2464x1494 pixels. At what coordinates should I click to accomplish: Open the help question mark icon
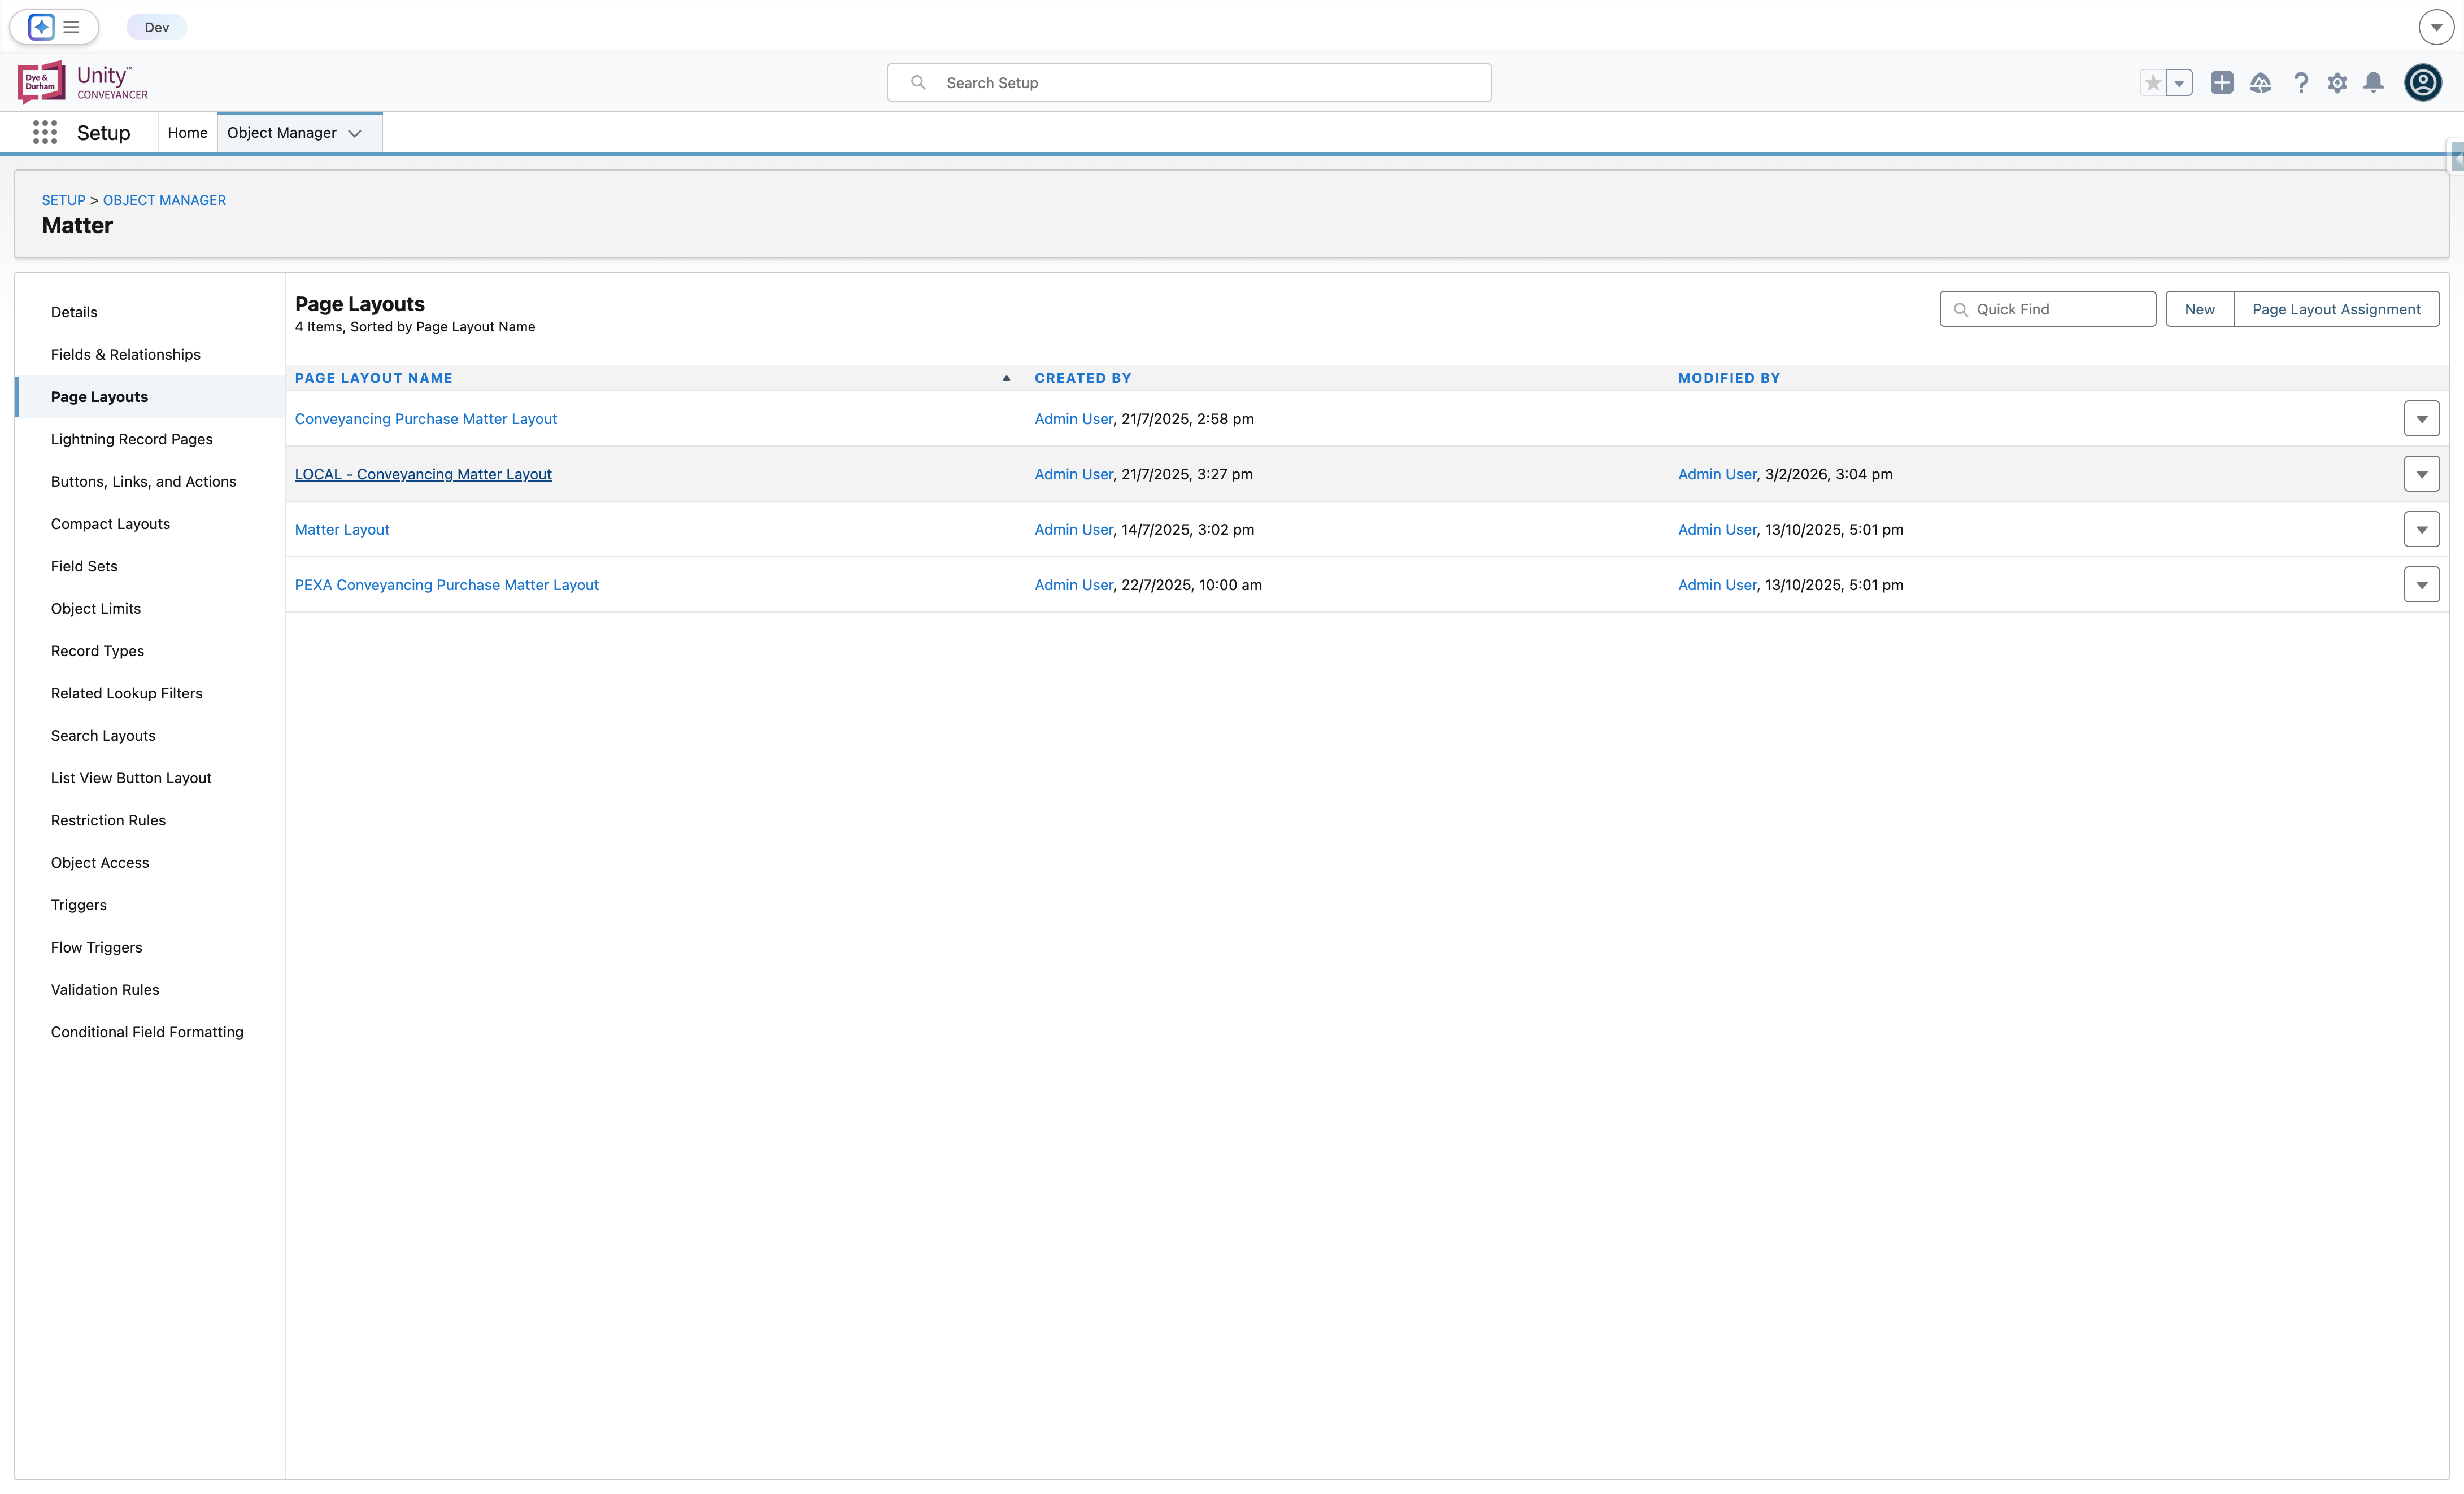click(x=2300, y=83)
